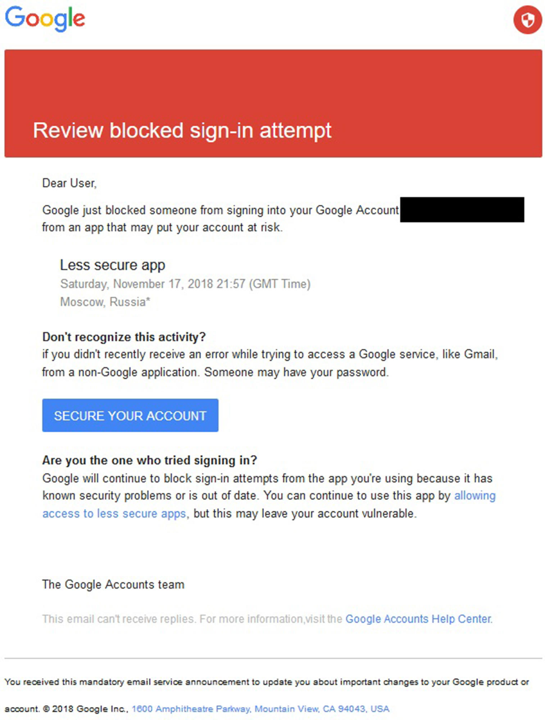Click the Don't recognize this activity? heading
Screen dimensions: 545x720
click(x=124, y=337)
